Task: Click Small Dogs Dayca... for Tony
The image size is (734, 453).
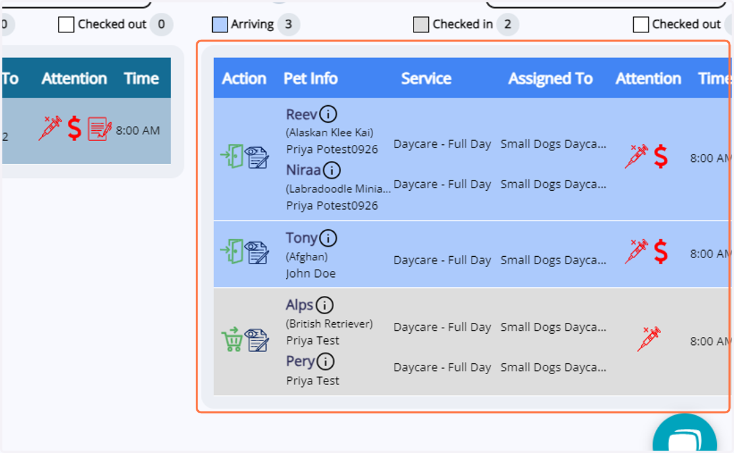Action: click(554, 260)
